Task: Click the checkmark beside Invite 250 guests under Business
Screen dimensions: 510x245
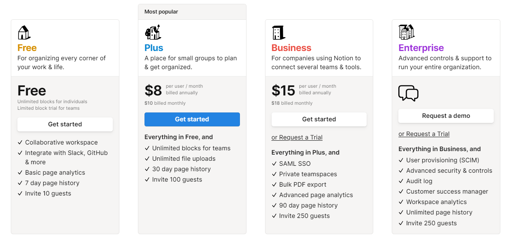Action: pos(274,216)
